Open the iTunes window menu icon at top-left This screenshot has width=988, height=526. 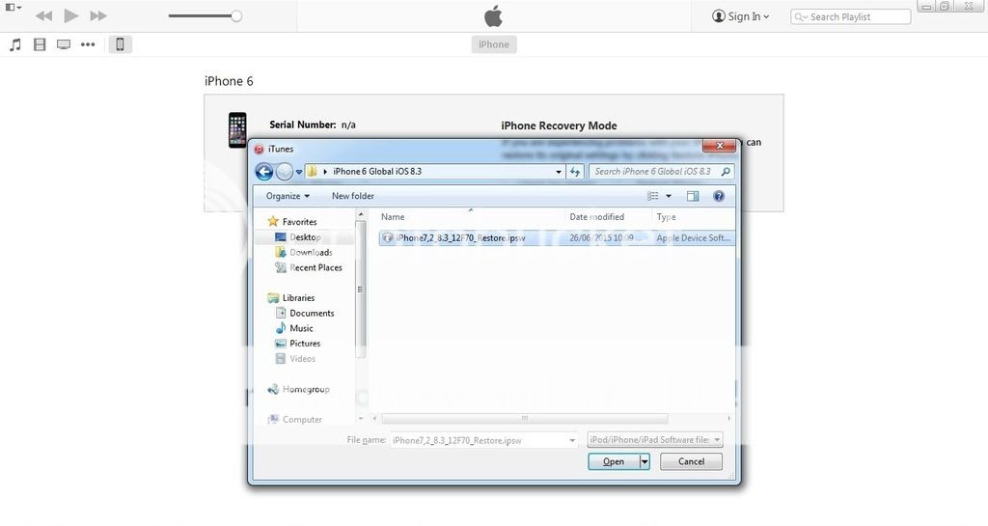click(x=13, y=8)
